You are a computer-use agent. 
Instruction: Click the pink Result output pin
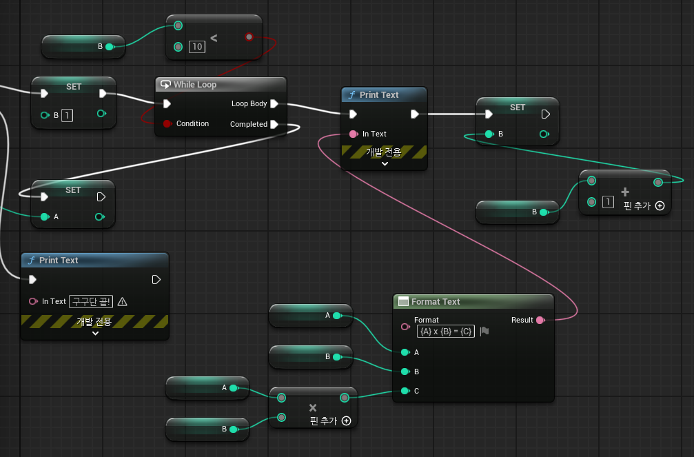[x=540, y=320]
